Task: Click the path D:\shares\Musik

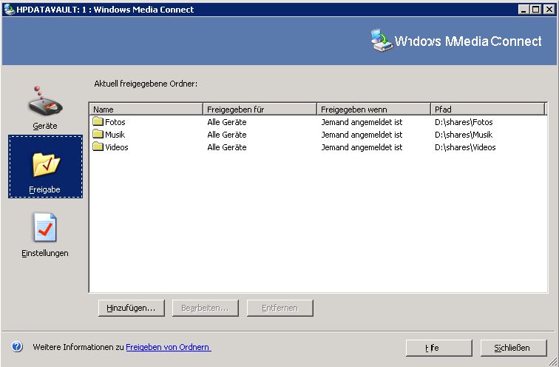Action: 464,135
